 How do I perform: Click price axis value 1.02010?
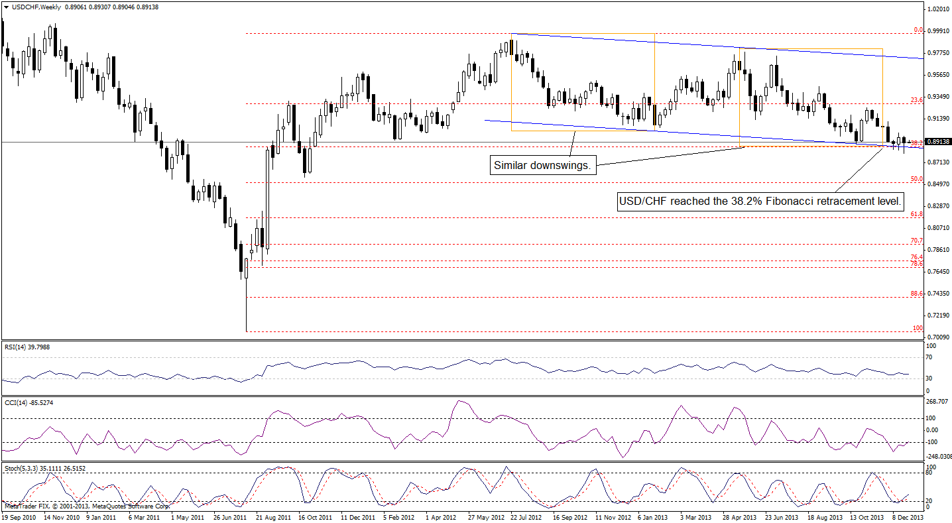[939, 9]
